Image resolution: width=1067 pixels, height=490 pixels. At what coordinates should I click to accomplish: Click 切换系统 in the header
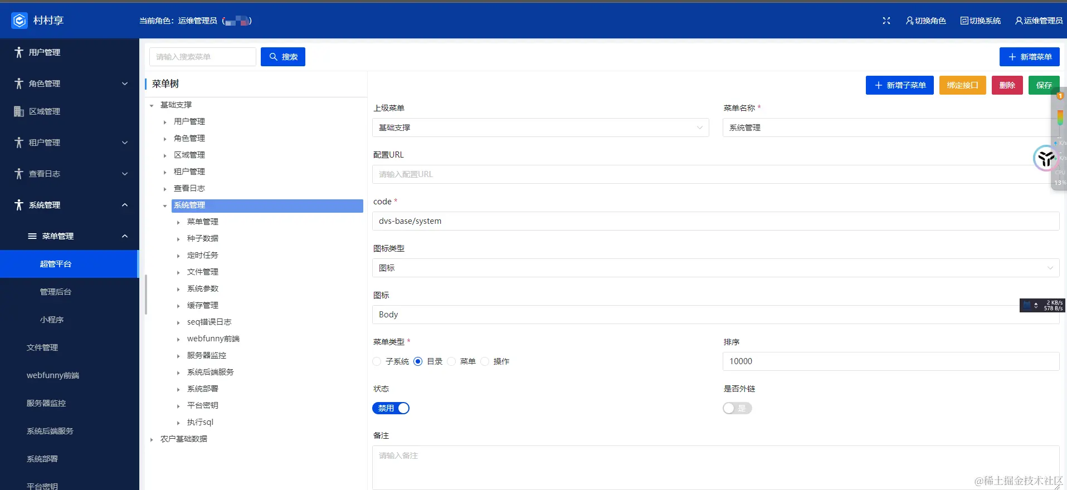pos(981,21)
